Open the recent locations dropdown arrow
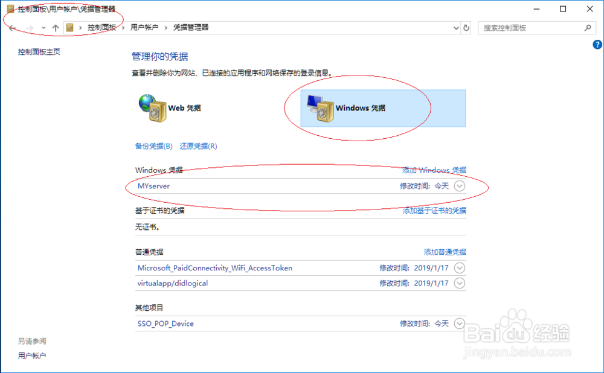Image resolution: width=604 pixels, height=373 pixels. [43, 28]
